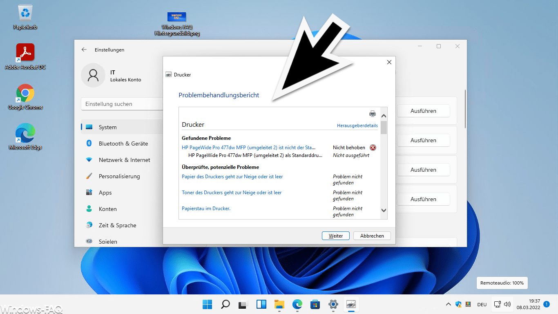Open the Herausgeberdetails link
The image size is (558, 314).
(357, 126)
